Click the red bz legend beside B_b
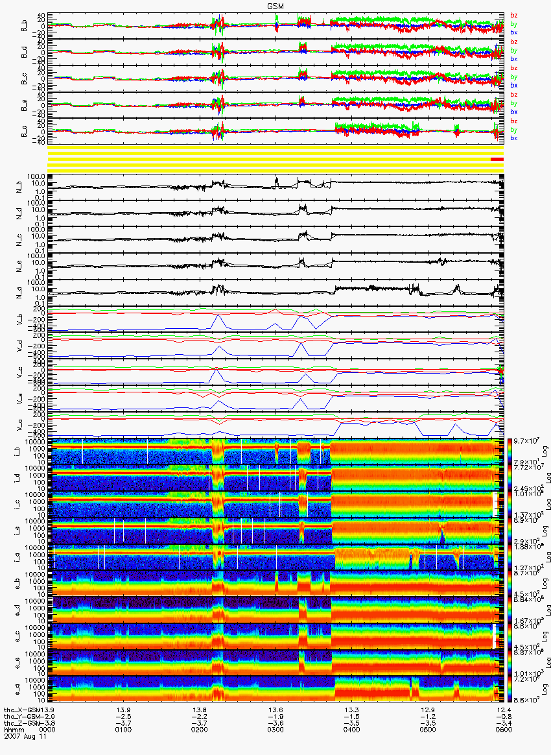This screenshot has height=755, width=551. (514, 16)
